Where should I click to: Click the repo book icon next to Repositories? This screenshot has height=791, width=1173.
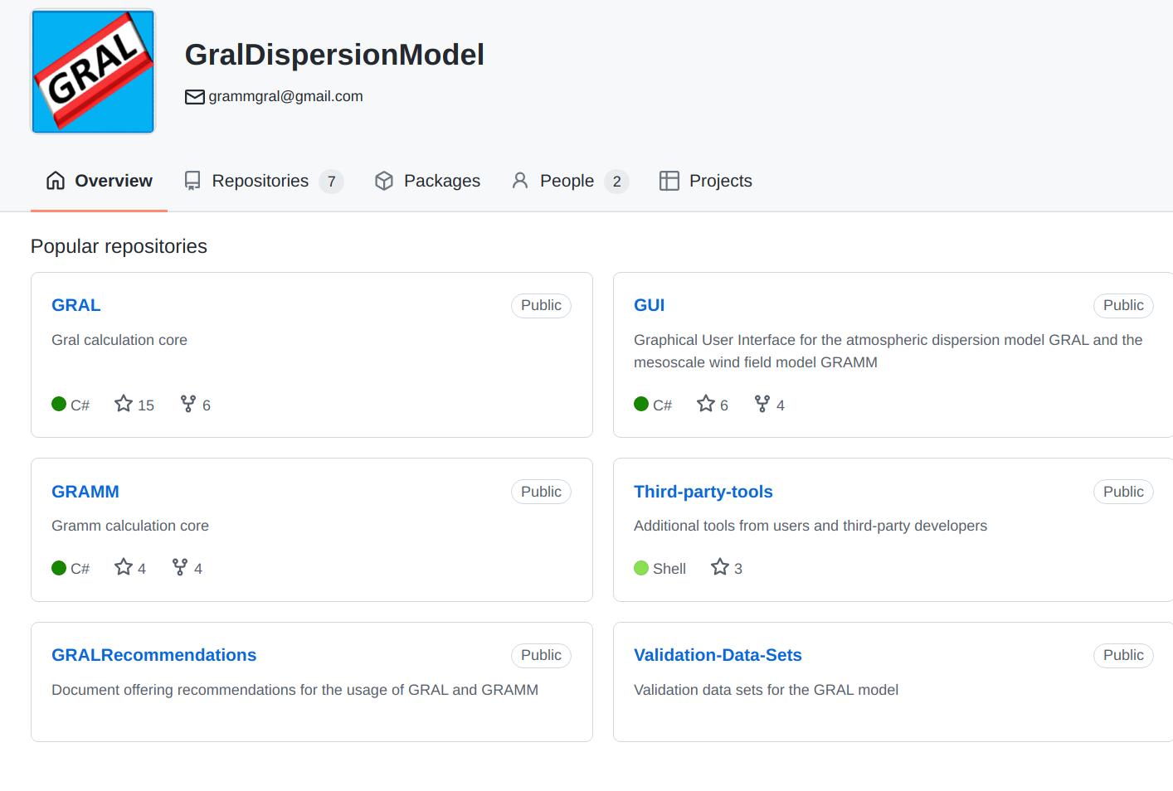click(x=192, y=181)
